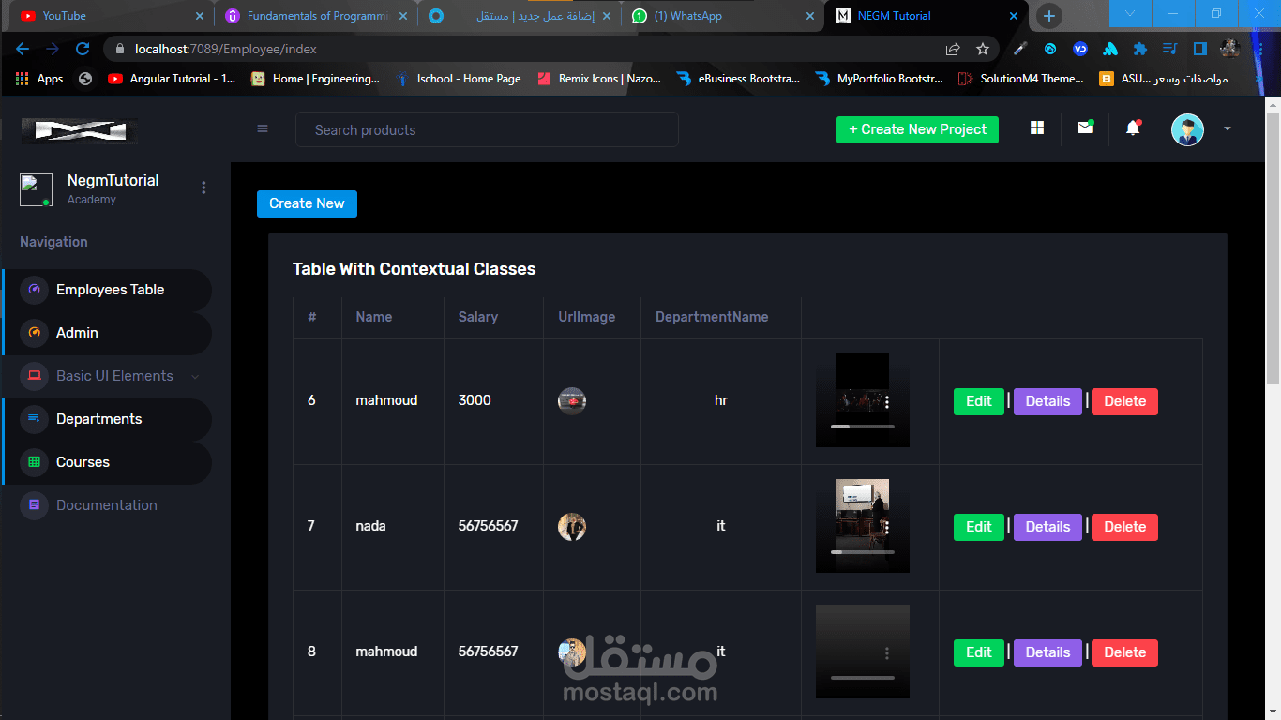Open Courses in the navigation

click(107, 462)
